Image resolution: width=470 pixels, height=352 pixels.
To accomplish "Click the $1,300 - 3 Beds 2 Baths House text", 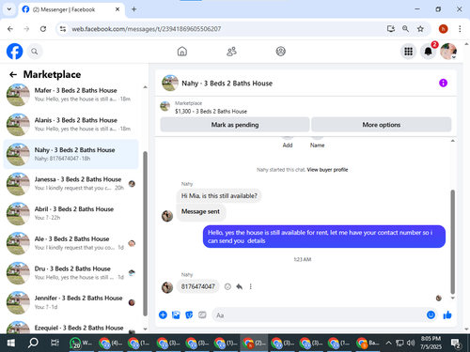I will (211, 112).
